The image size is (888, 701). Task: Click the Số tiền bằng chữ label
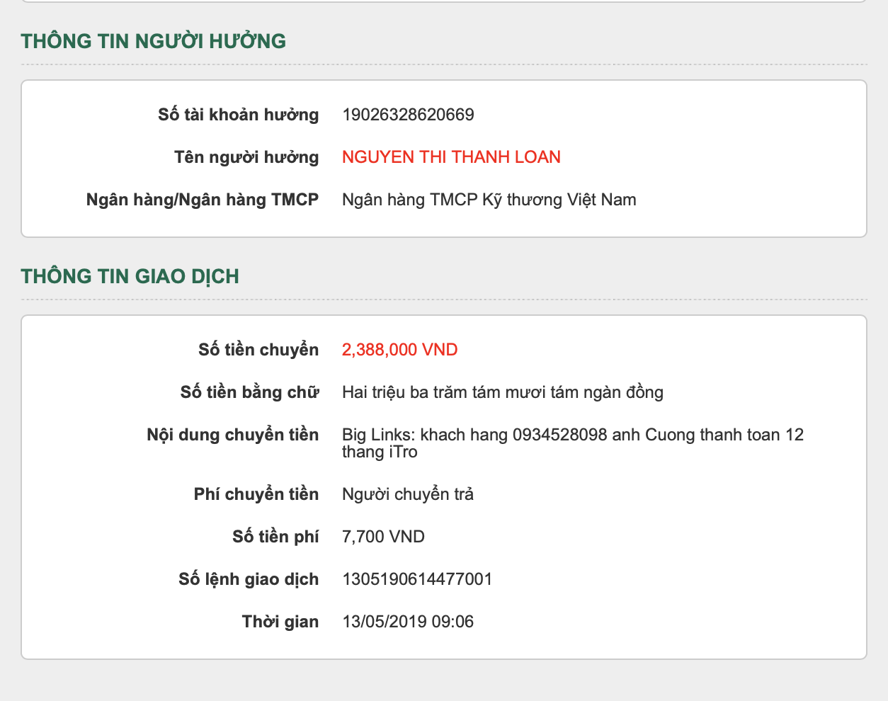coord(249,392)
